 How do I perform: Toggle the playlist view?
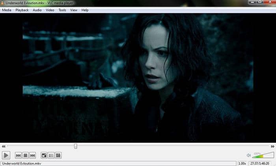[51, 155]
